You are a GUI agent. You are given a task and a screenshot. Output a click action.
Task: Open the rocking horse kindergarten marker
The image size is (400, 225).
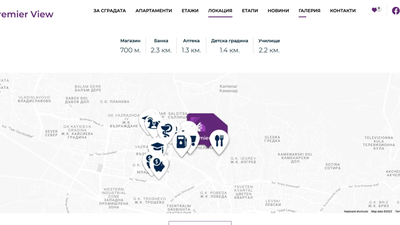(154, 124)
